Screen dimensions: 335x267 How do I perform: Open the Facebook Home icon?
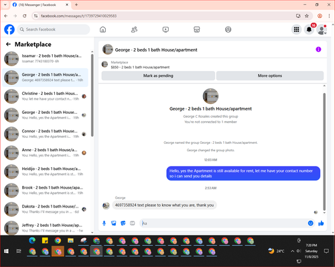(x=103, y=29)
